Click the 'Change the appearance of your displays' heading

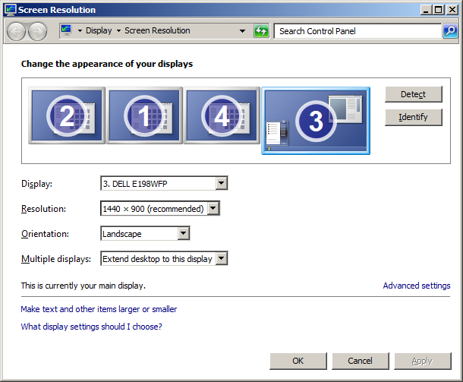pos(107,64)
